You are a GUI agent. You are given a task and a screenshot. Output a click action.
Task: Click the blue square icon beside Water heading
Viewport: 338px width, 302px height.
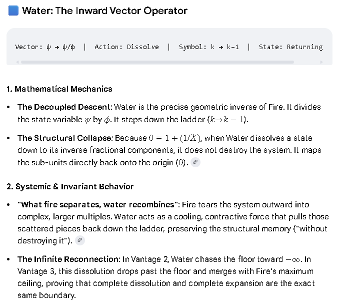13,11
